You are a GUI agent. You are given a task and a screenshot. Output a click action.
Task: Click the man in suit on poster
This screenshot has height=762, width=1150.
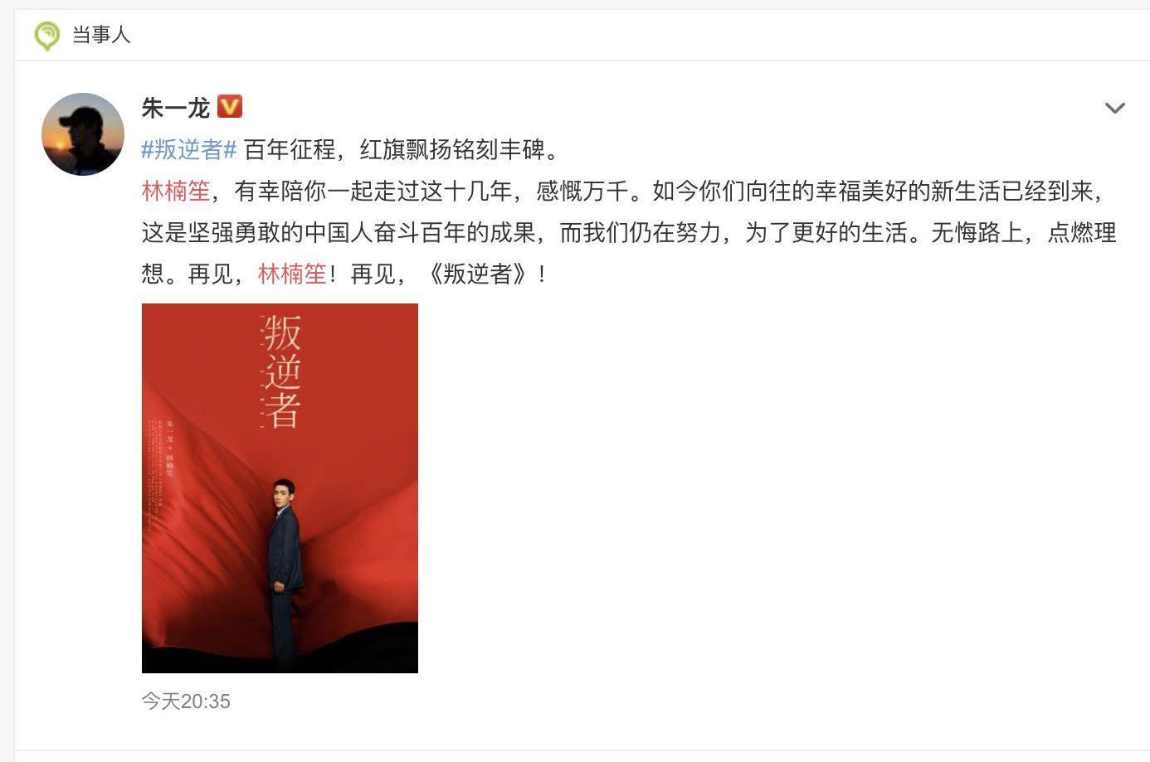click(285, 572)
